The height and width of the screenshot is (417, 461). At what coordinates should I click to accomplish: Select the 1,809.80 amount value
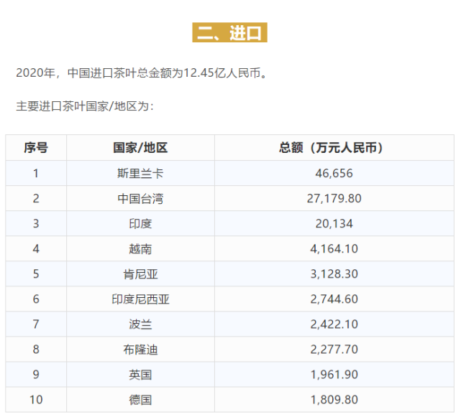click(x=334, y=400)
